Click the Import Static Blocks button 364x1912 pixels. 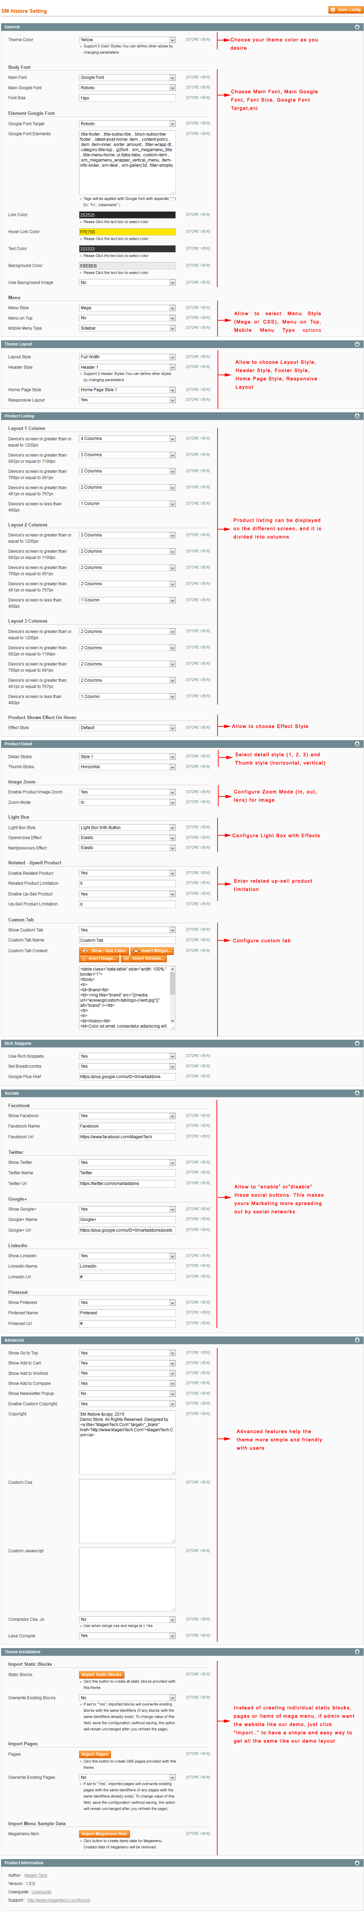[x=102, y=1675]
